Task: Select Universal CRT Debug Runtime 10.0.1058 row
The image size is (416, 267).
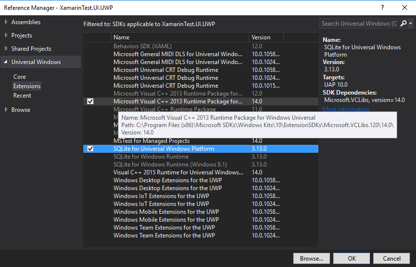Action: (201, 70)
